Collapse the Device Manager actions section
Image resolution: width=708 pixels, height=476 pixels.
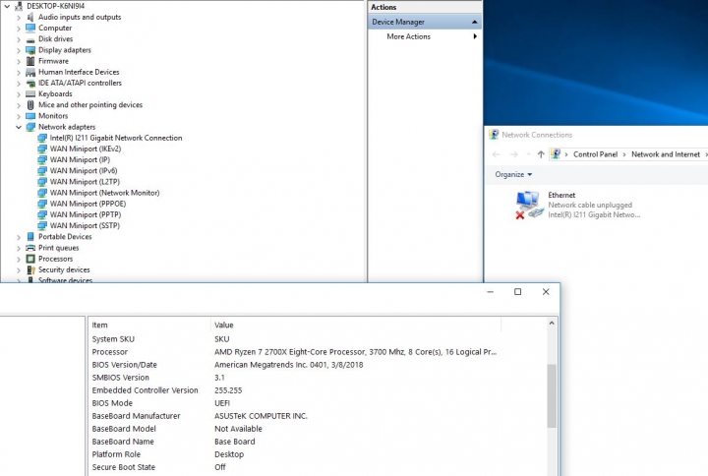[475, 22]
